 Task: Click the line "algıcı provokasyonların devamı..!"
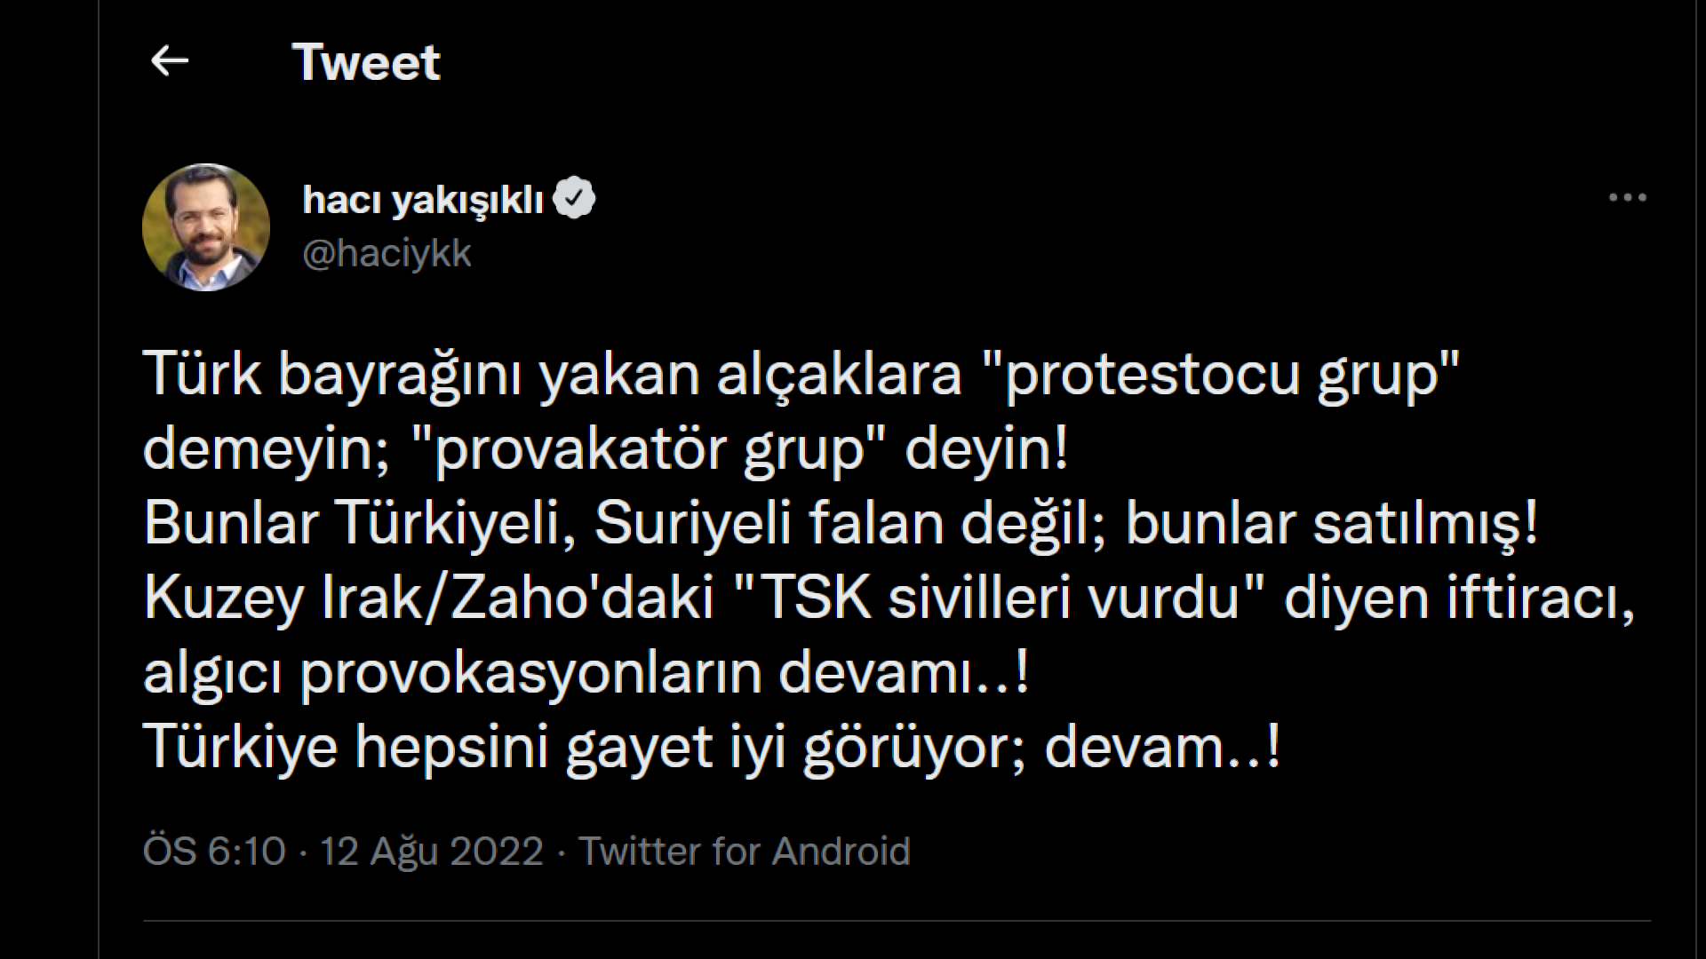click(586, 673)
